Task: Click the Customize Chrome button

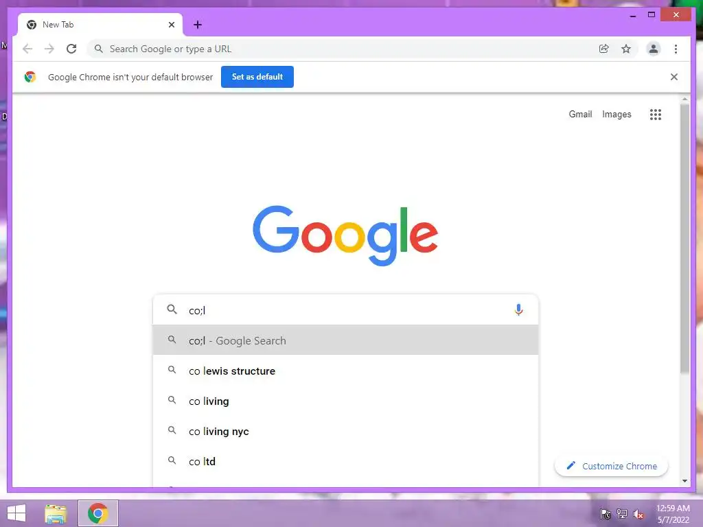Action: [611, 466]
